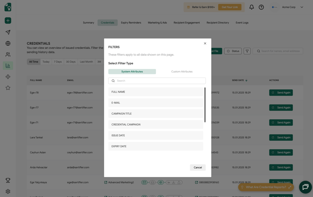
Task: Click the Cancel button in Filters dialog
Action: (198, 168)
